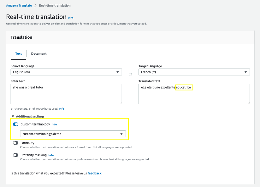Select the Text tab

pos(19,54)
